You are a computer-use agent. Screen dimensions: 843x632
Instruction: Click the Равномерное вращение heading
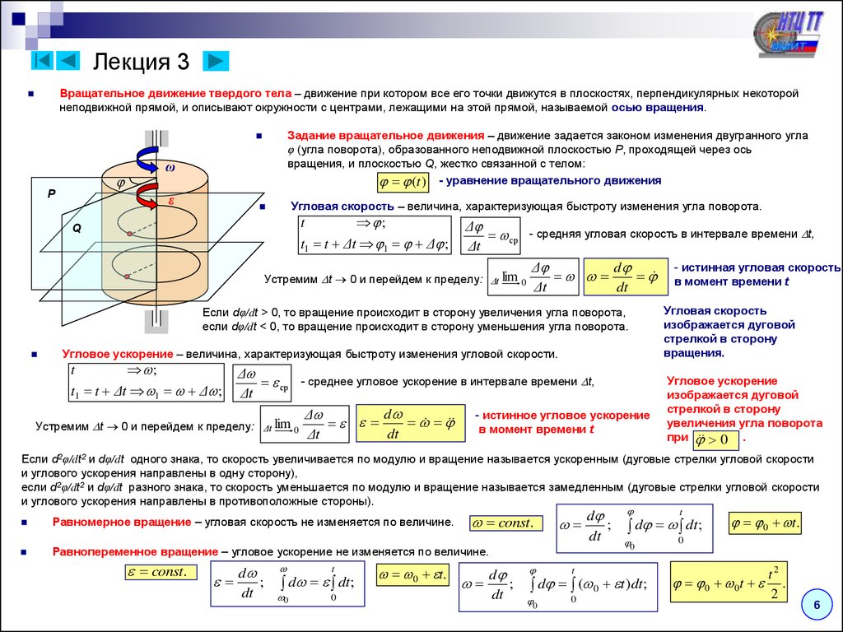click(x=122, y=522)
